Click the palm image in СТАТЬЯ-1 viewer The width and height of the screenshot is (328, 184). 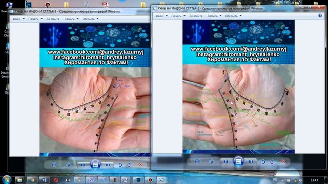point(95,110)
